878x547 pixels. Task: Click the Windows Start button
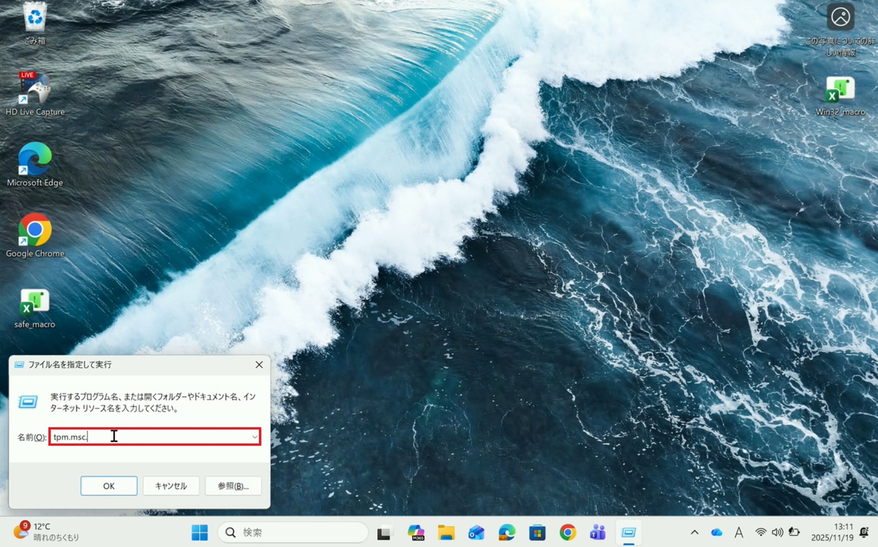coord(199,532)
